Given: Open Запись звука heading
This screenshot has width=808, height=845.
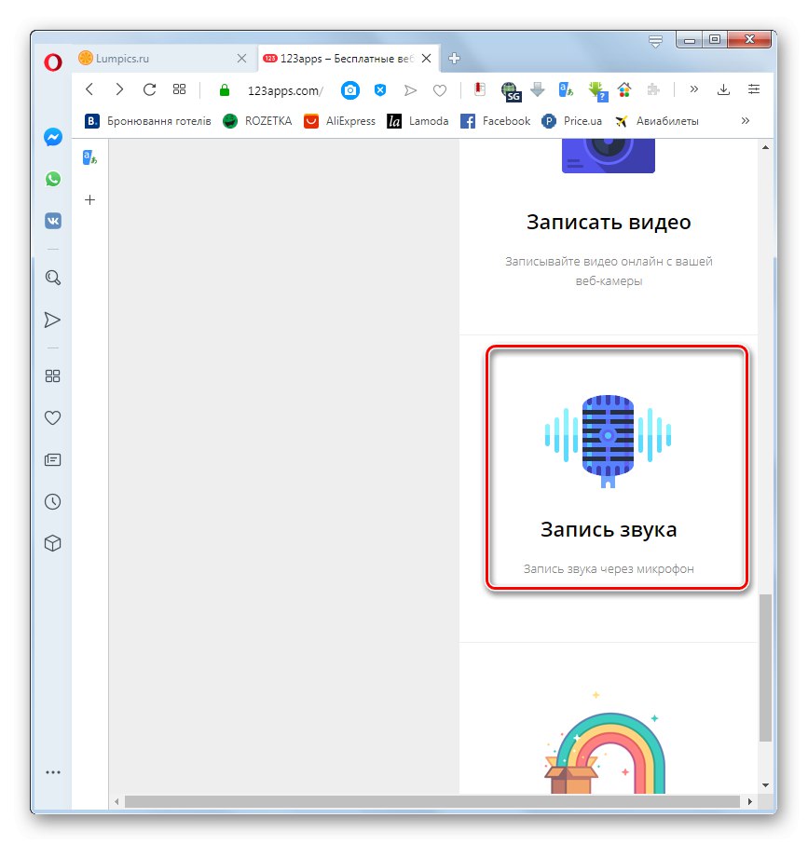Looking at the screenshot, I should pos(609,529).
